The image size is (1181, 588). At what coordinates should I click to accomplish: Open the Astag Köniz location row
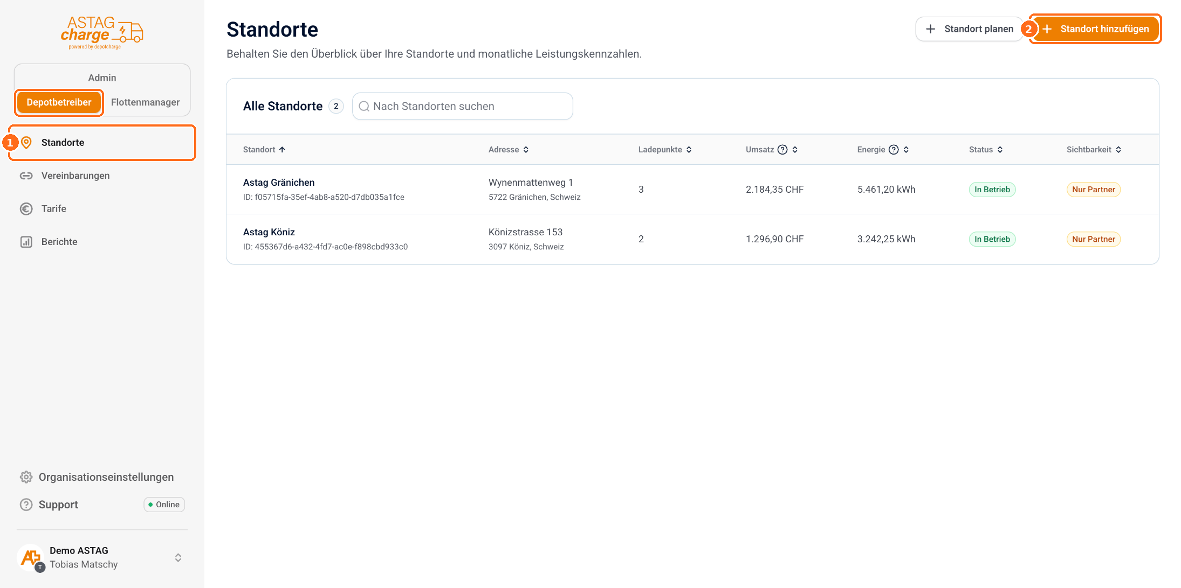[x=692, y=239]
